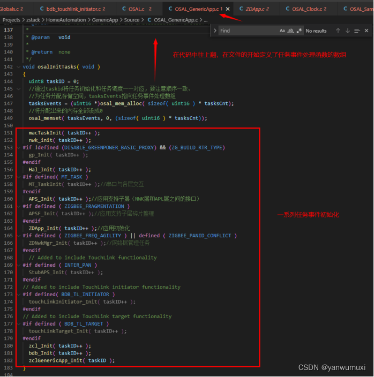Click the Projects breadcrumb
The height and width of the screenshot is (377, 374).
click(11, 20)
